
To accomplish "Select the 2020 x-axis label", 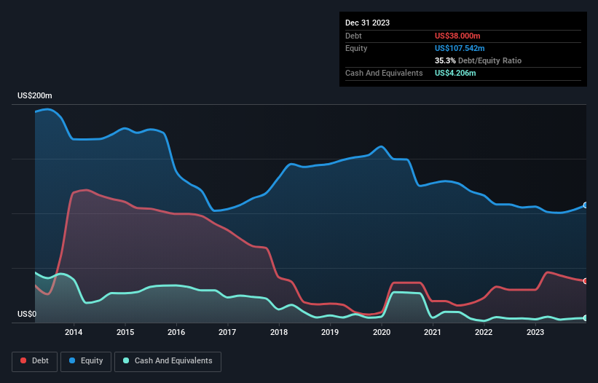I will coord(382,332).
